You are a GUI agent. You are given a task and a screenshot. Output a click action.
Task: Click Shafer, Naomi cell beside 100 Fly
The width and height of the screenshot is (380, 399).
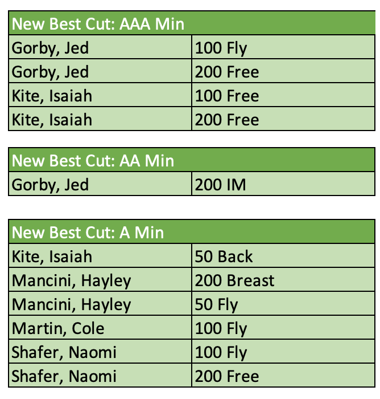click(x=64, y=352)
